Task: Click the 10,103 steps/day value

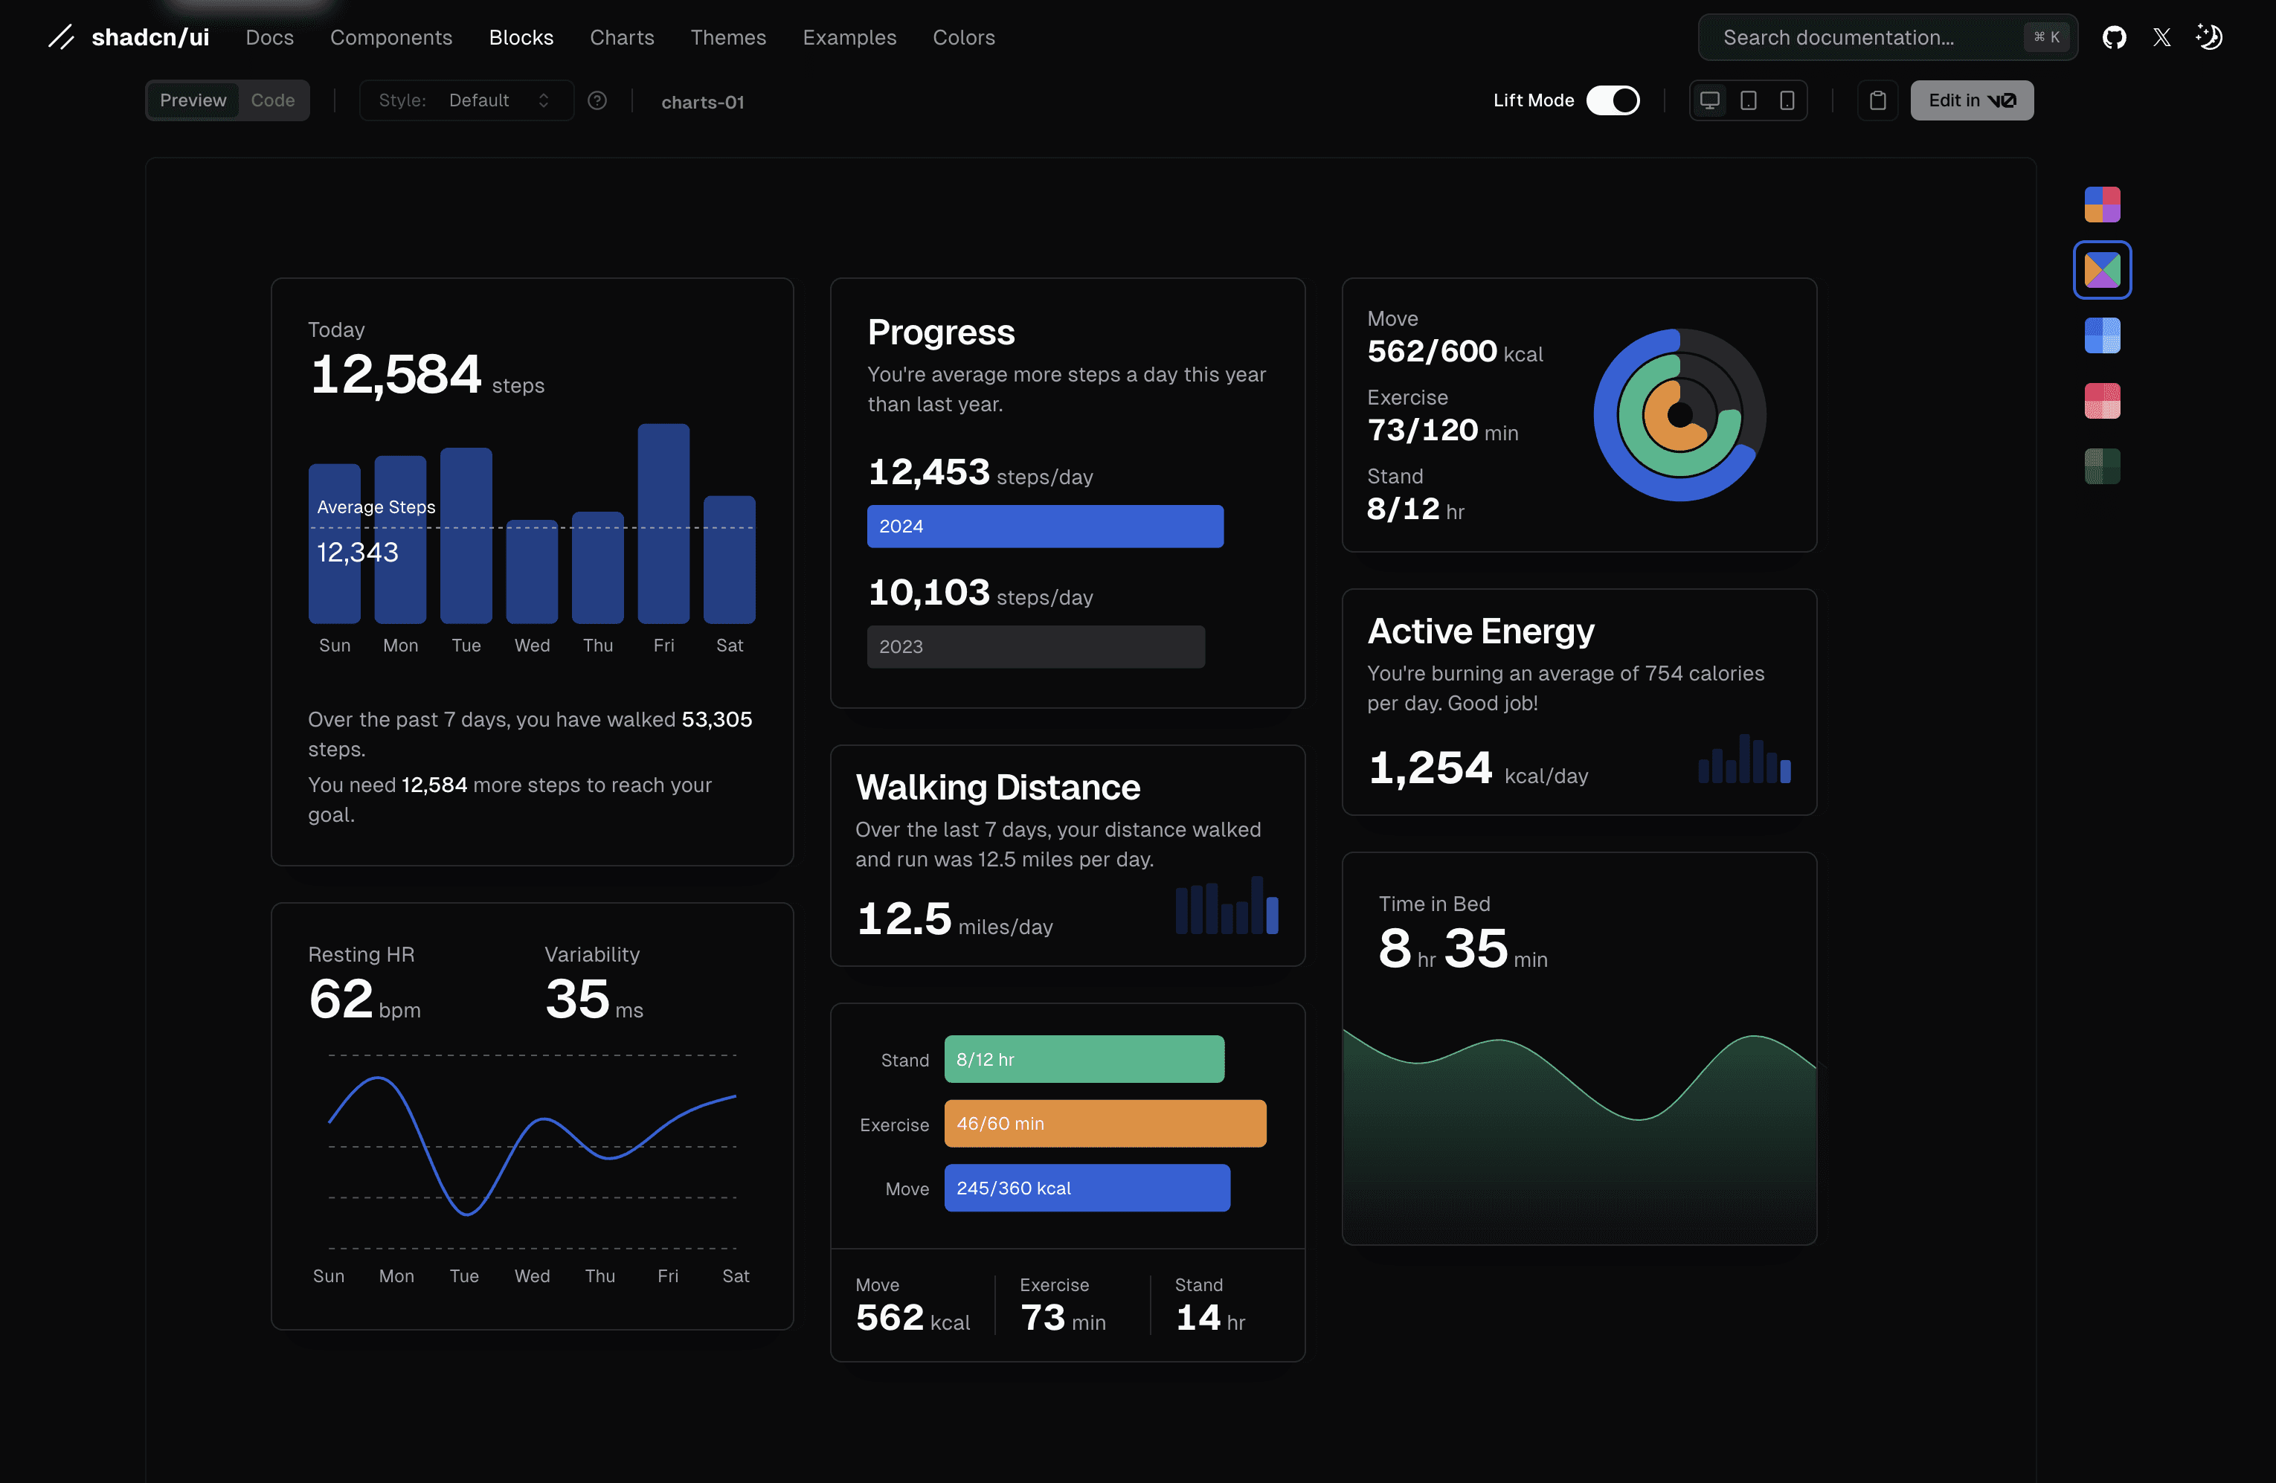Action: point(980,593)
